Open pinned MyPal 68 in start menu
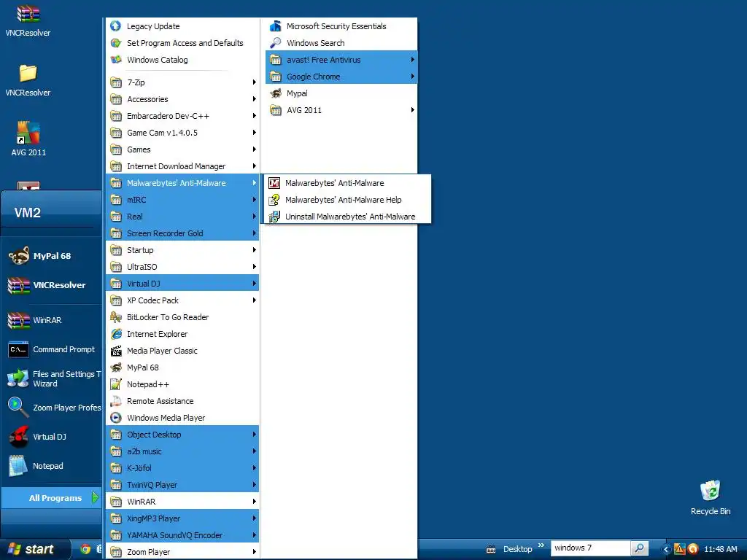Screen dimensions: 747x560 click(52, 256)
